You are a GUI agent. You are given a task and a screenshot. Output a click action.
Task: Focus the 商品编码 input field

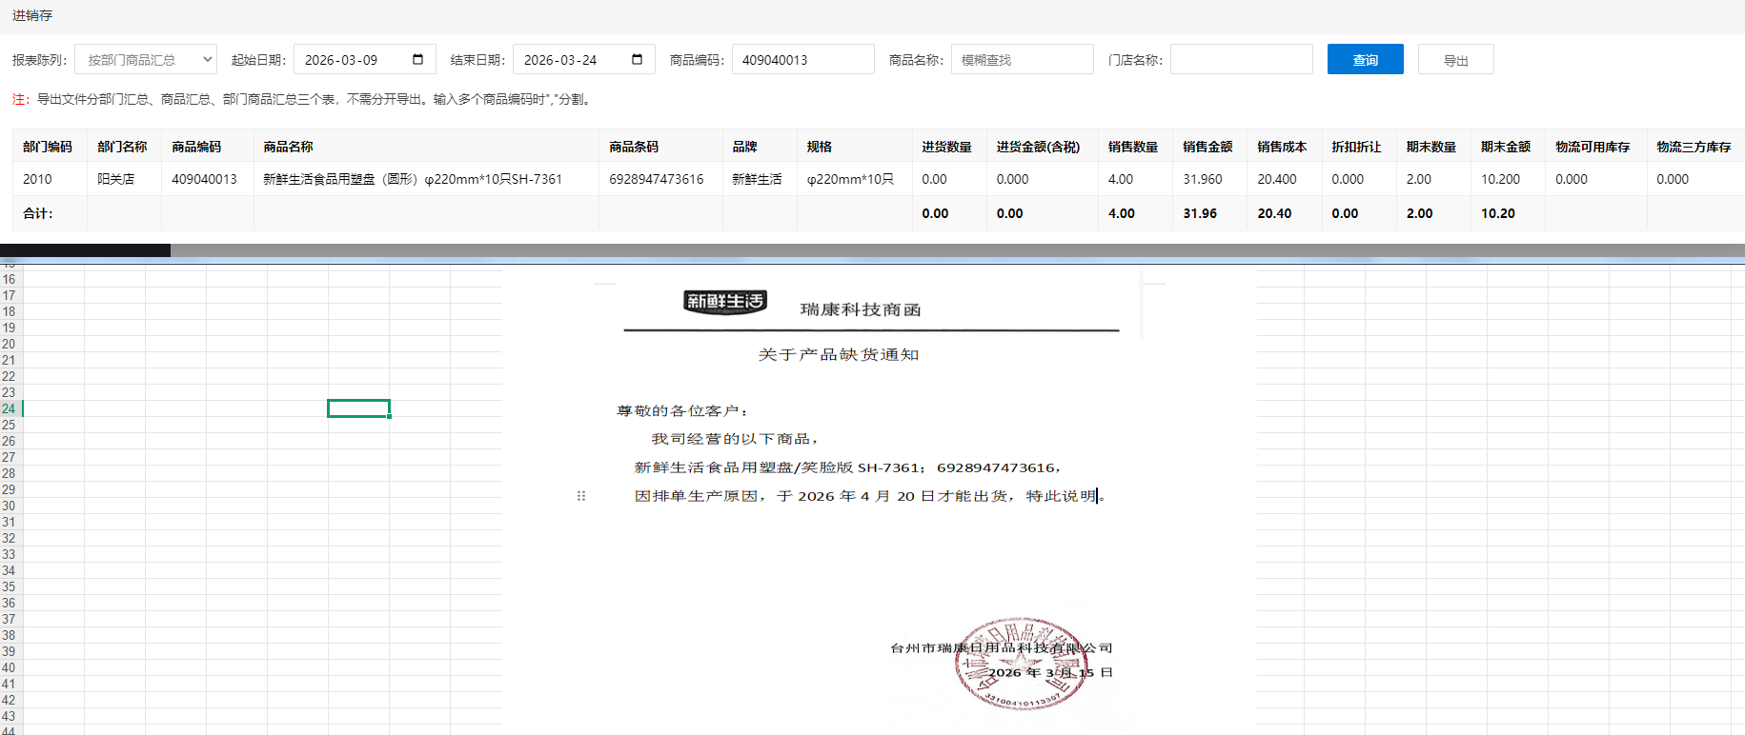[x=802, y=59]
